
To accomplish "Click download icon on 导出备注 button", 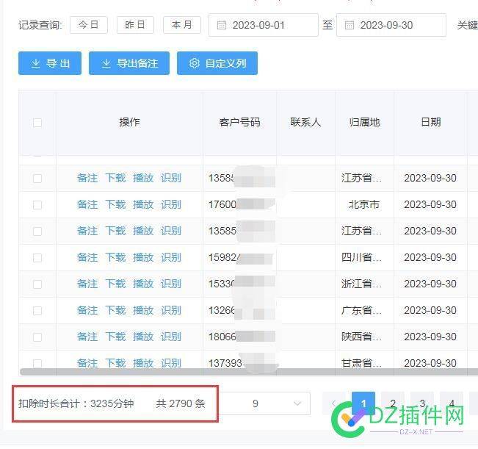I will (x=106, y=63).
